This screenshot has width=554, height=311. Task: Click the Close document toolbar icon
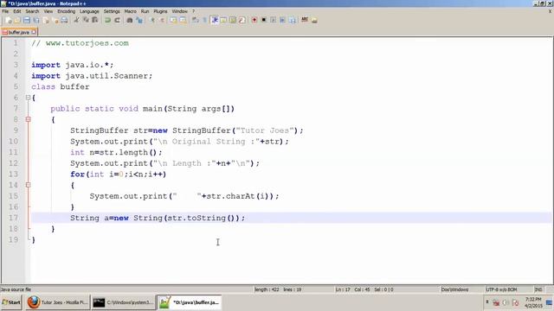coord(46,20)
